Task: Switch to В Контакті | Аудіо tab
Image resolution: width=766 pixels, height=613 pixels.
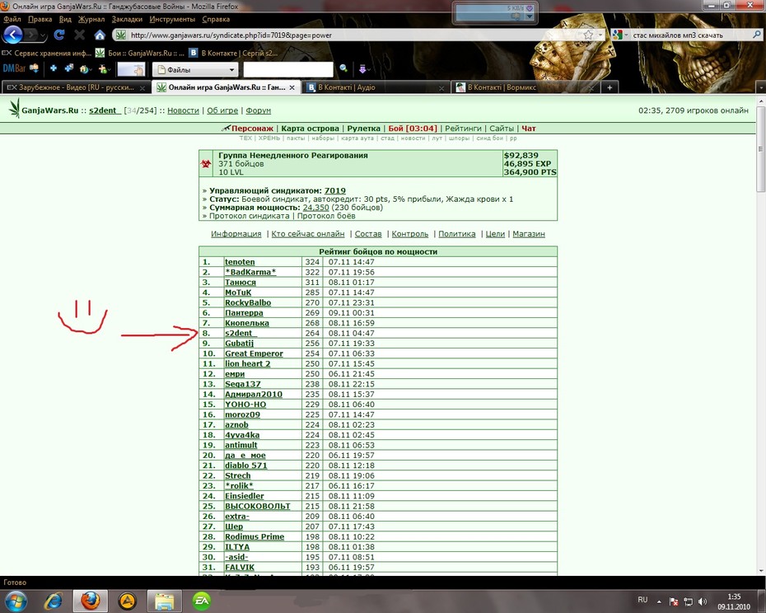Action: tap(376, 87)
